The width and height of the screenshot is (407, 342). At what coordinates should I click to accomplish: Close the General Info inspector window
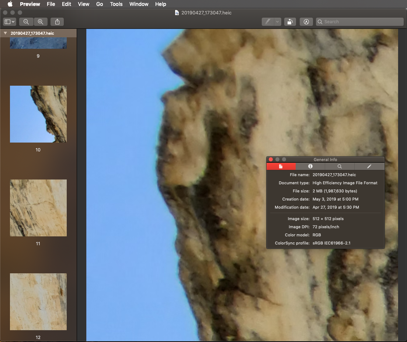coord(271,160)
